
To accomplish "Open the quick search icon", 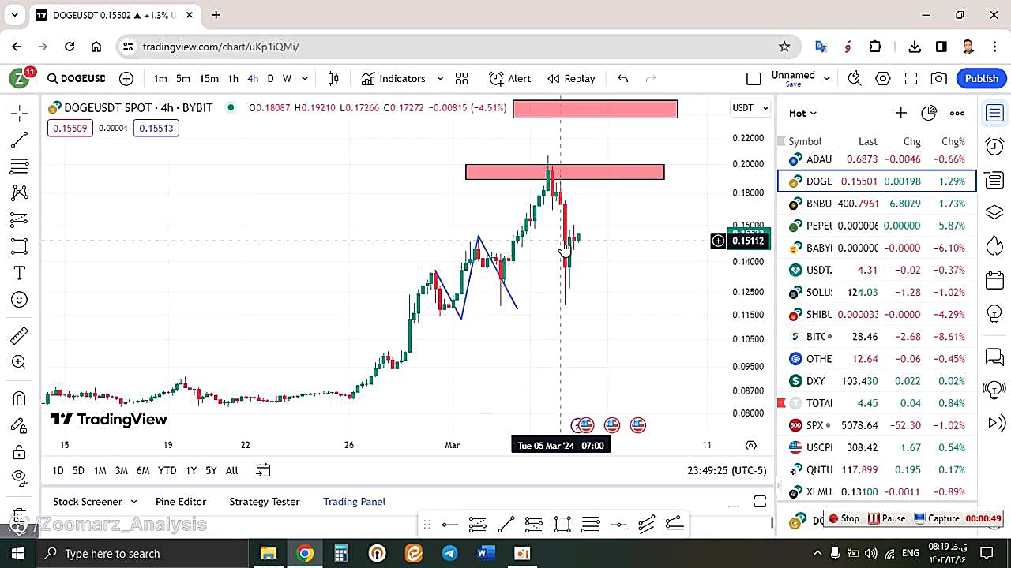I will pos(855,78).
